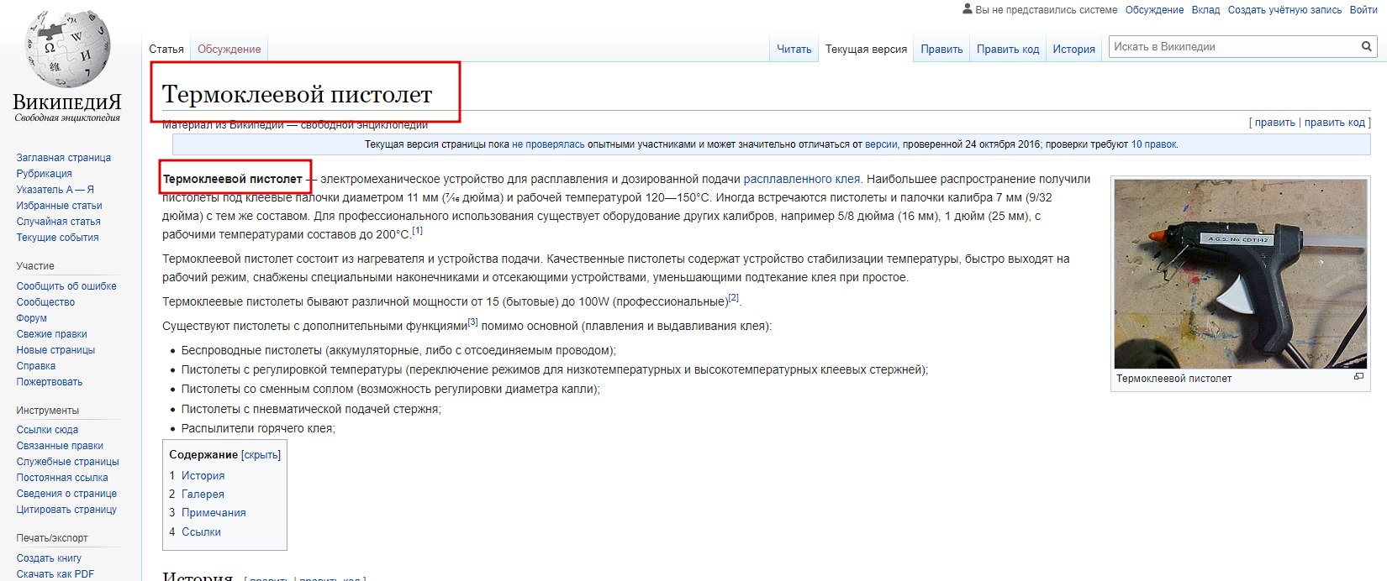Click 'Создать книгу' under print/export
The image size is (1387, 581).
[49, 557]
